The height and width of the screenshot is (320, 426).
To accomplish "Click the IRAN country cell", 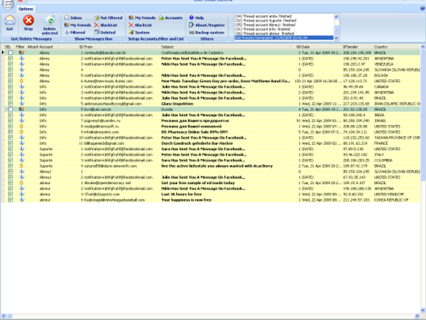I will click(397, 104).
